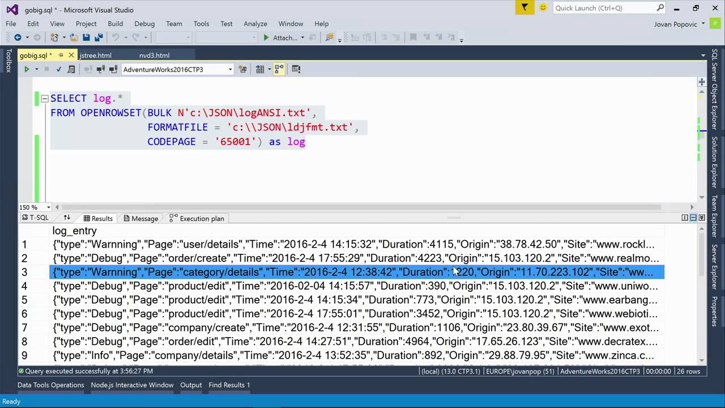Click the notifications flag icon

pyautogui.click(x=525, y=7)
